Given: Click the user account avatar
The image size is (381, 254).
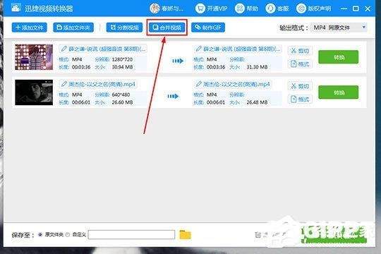Looking at the screenshot, I should click(155, 8).
